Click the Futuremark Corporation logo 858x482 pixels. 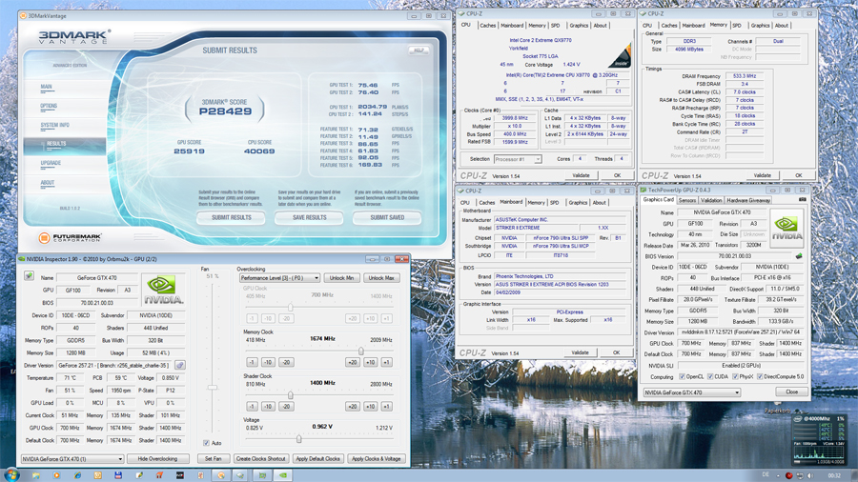(70, 238)
